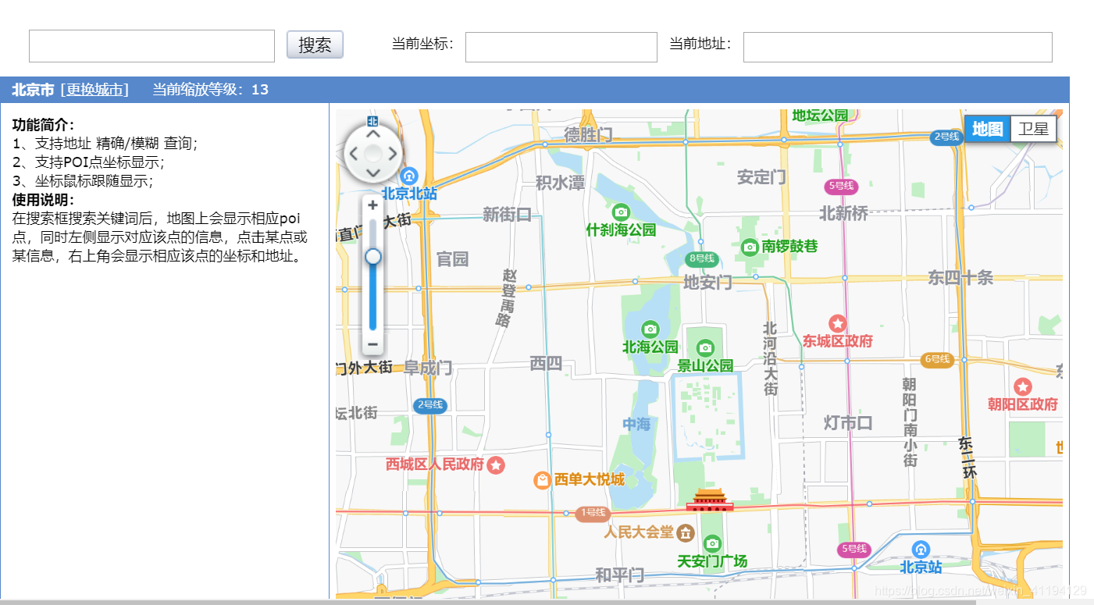Focus the search keyword input box
This screenshot has height=605, width=1094.
[x=151, y=46]
